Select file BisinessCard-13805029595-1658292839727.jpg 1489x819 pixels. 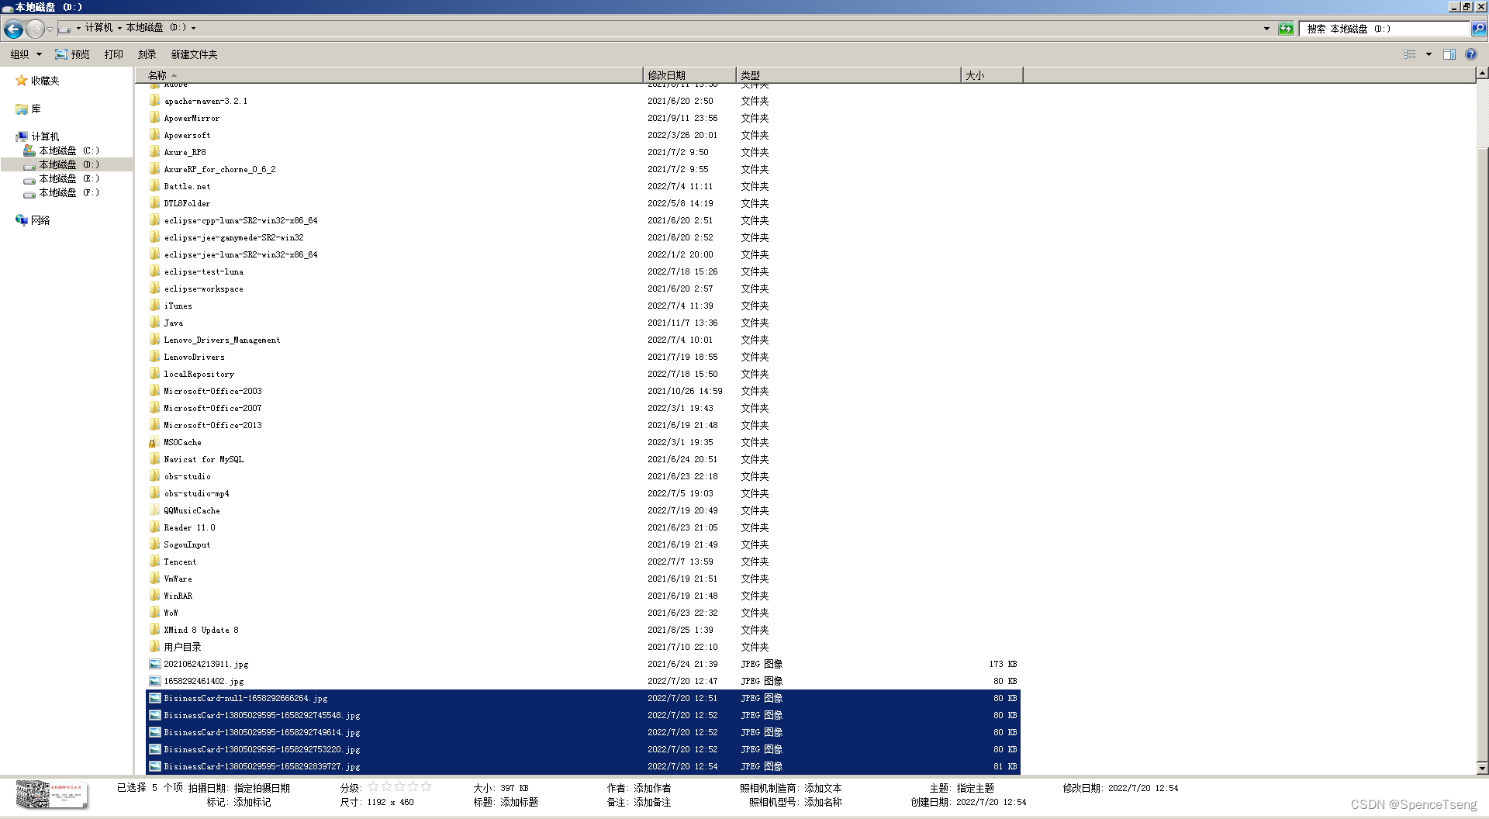click(x=262, y=766)
